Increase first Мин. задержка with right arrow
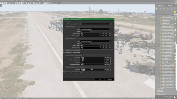Image resolution: width=177 pixels, height=99 pixels. pyautogui.click(x=101, y=34)
